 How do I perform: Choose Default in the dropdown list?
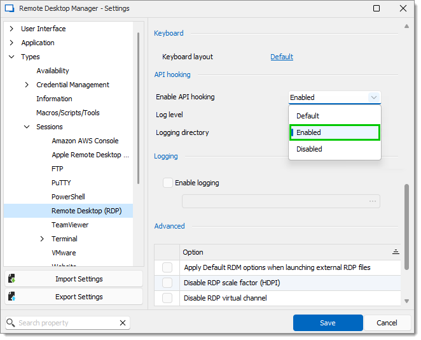pos(335,116)
